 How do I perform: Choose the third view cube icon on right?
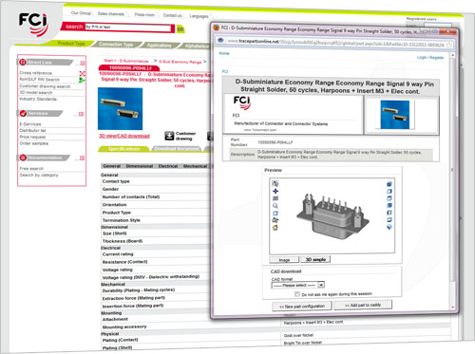coord(389,198)
